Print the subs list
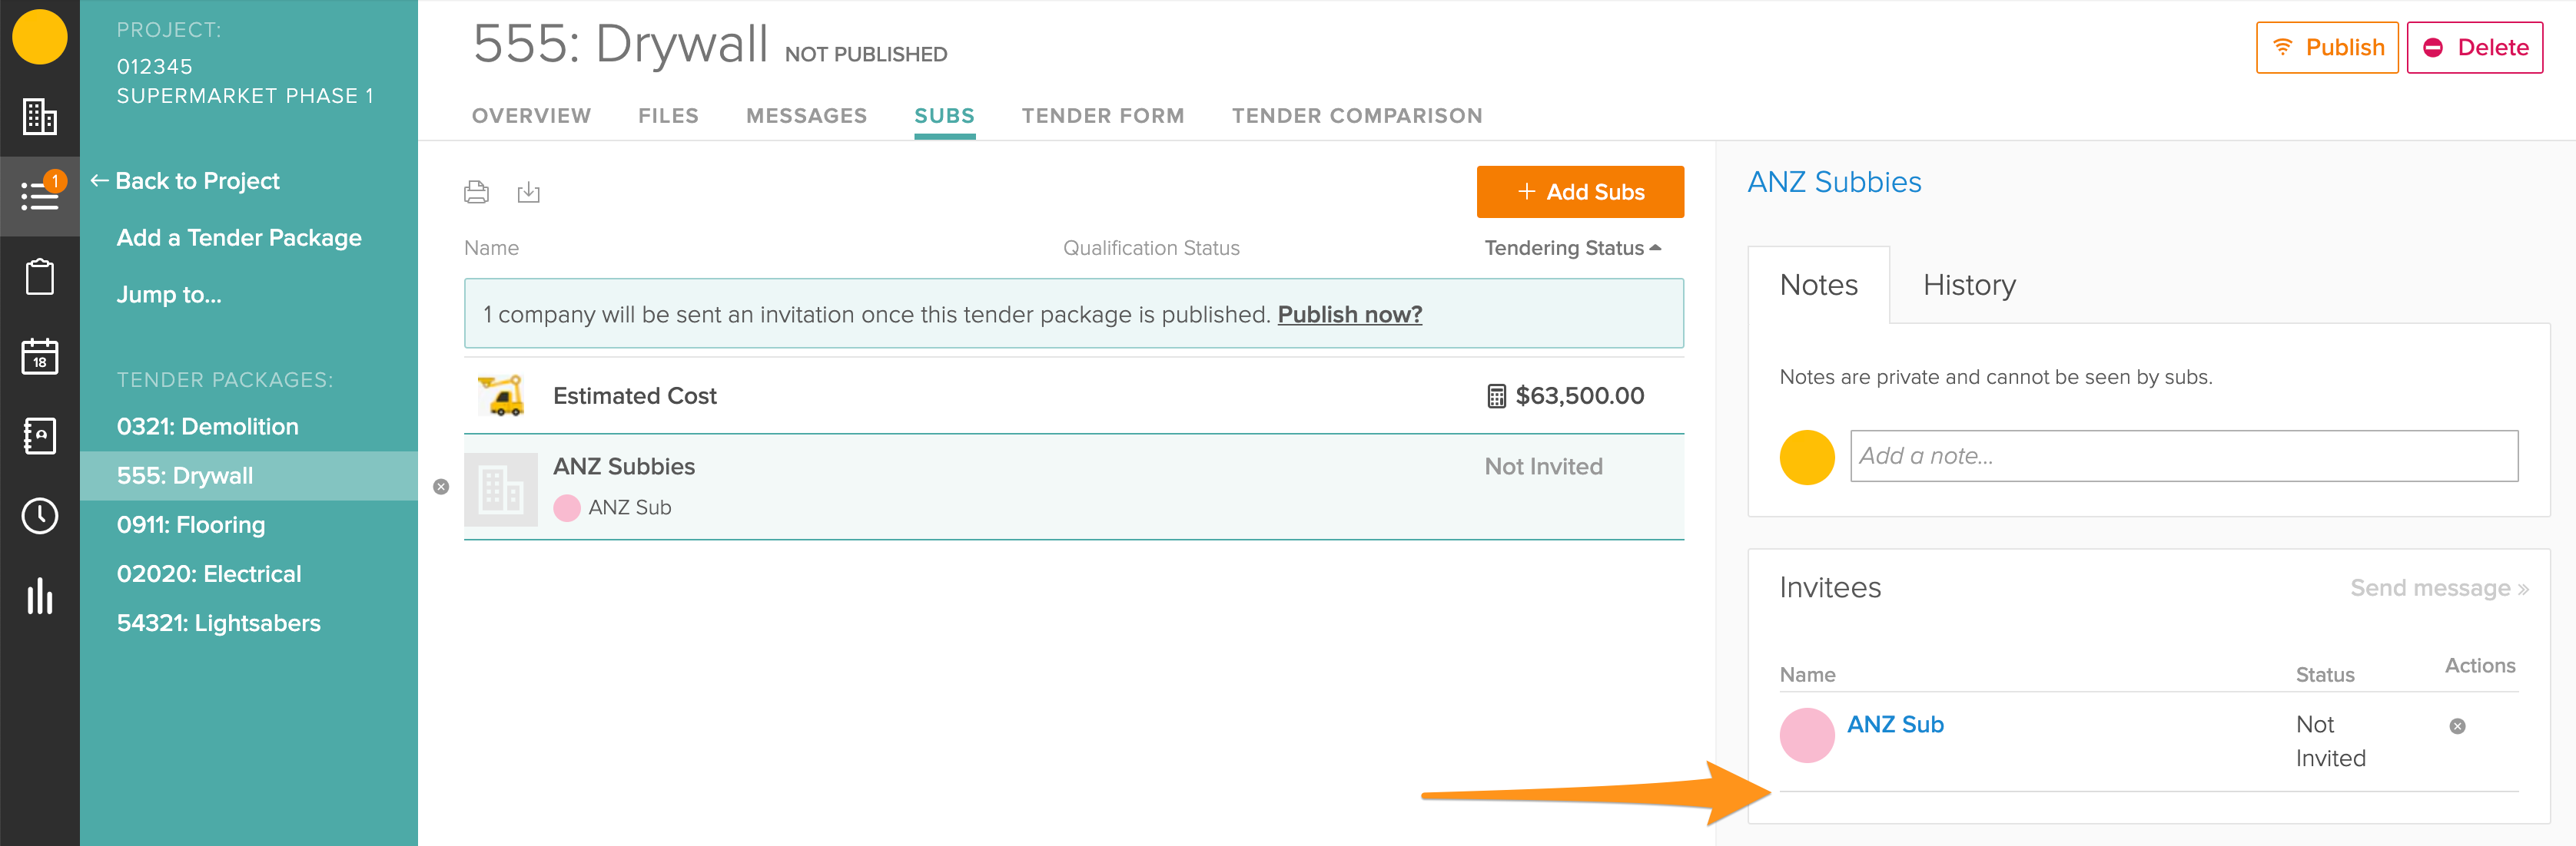 [x=476, y=192]
